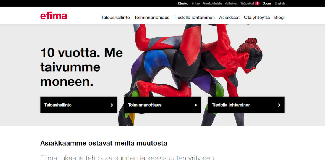Open the Ota yhteyttä contact page
Image resolution: width=325 pixels, height=160 pixels.
coord(257,18)
